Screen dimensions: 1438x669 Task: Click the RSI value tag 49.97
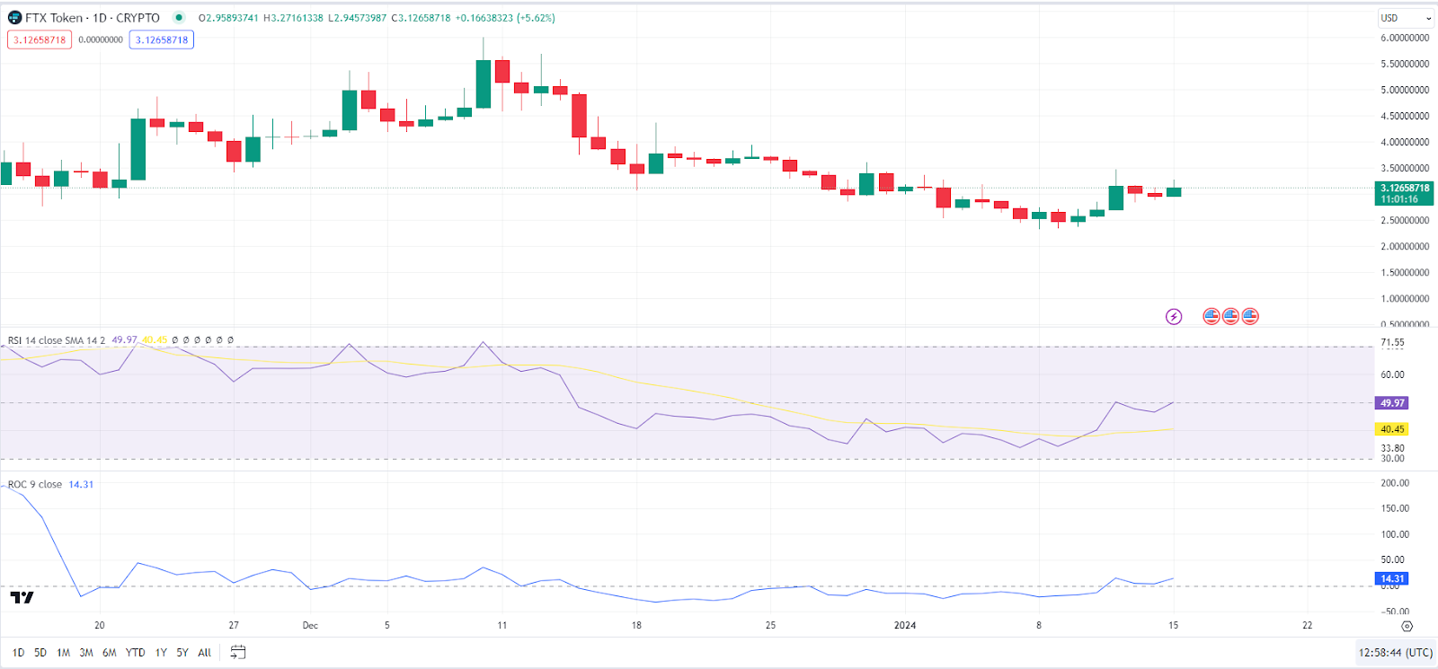tap(1392, 403)
